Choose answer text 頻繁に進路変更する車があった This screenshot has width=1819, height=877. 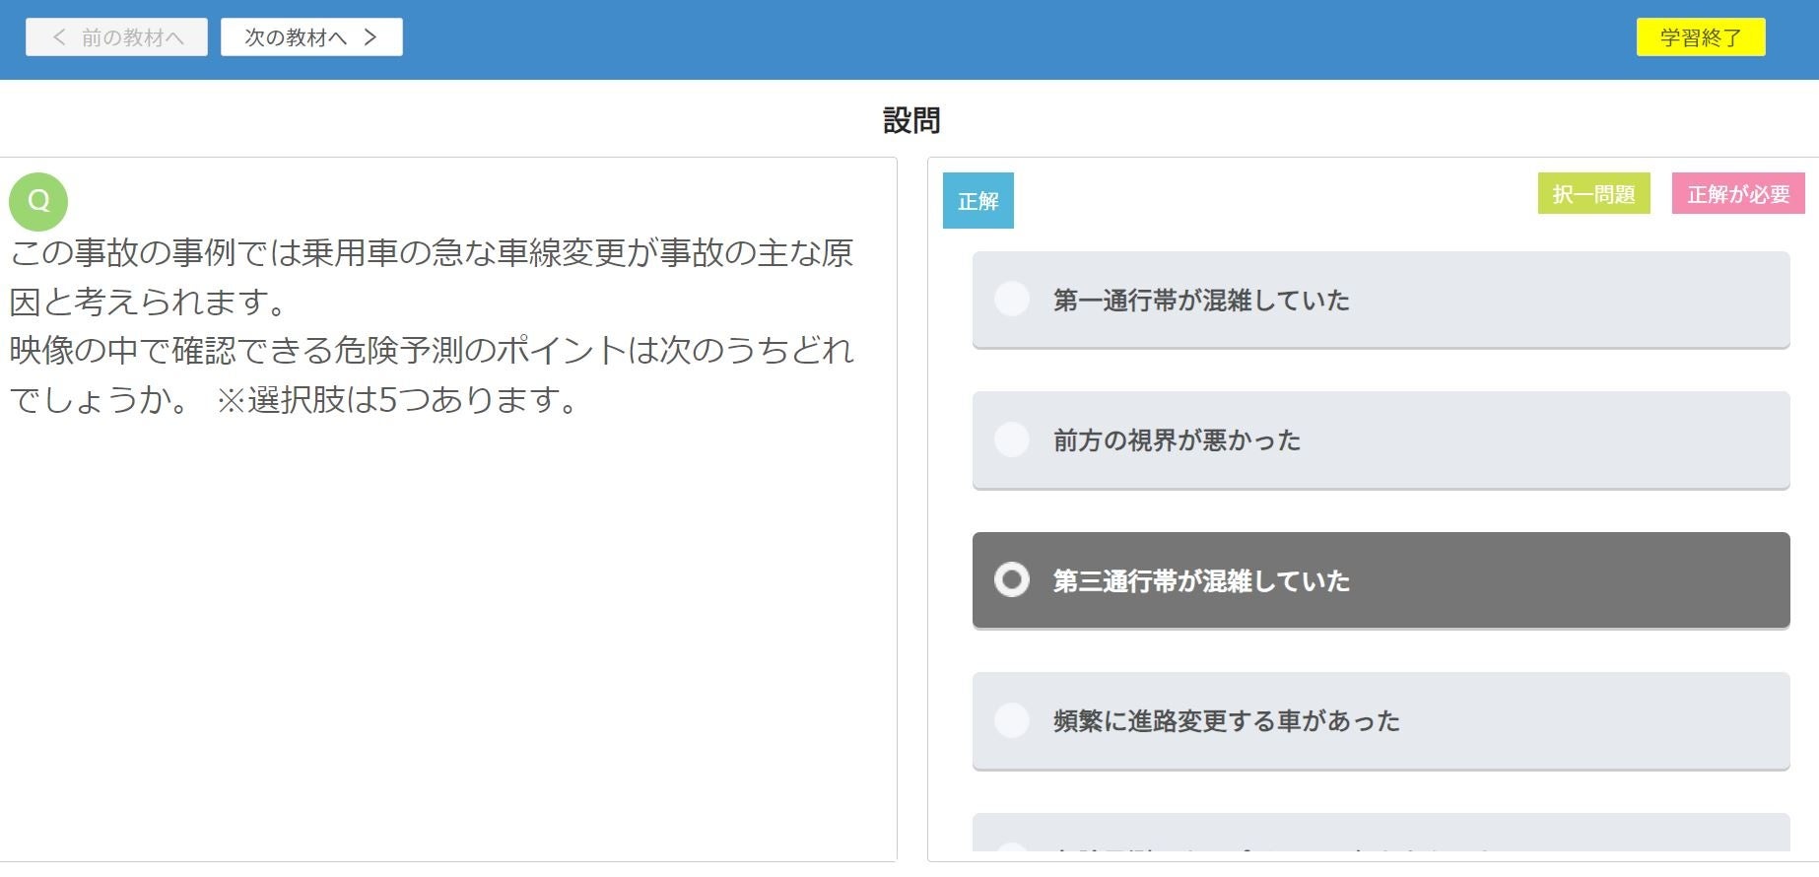[x=1227, y=721]
